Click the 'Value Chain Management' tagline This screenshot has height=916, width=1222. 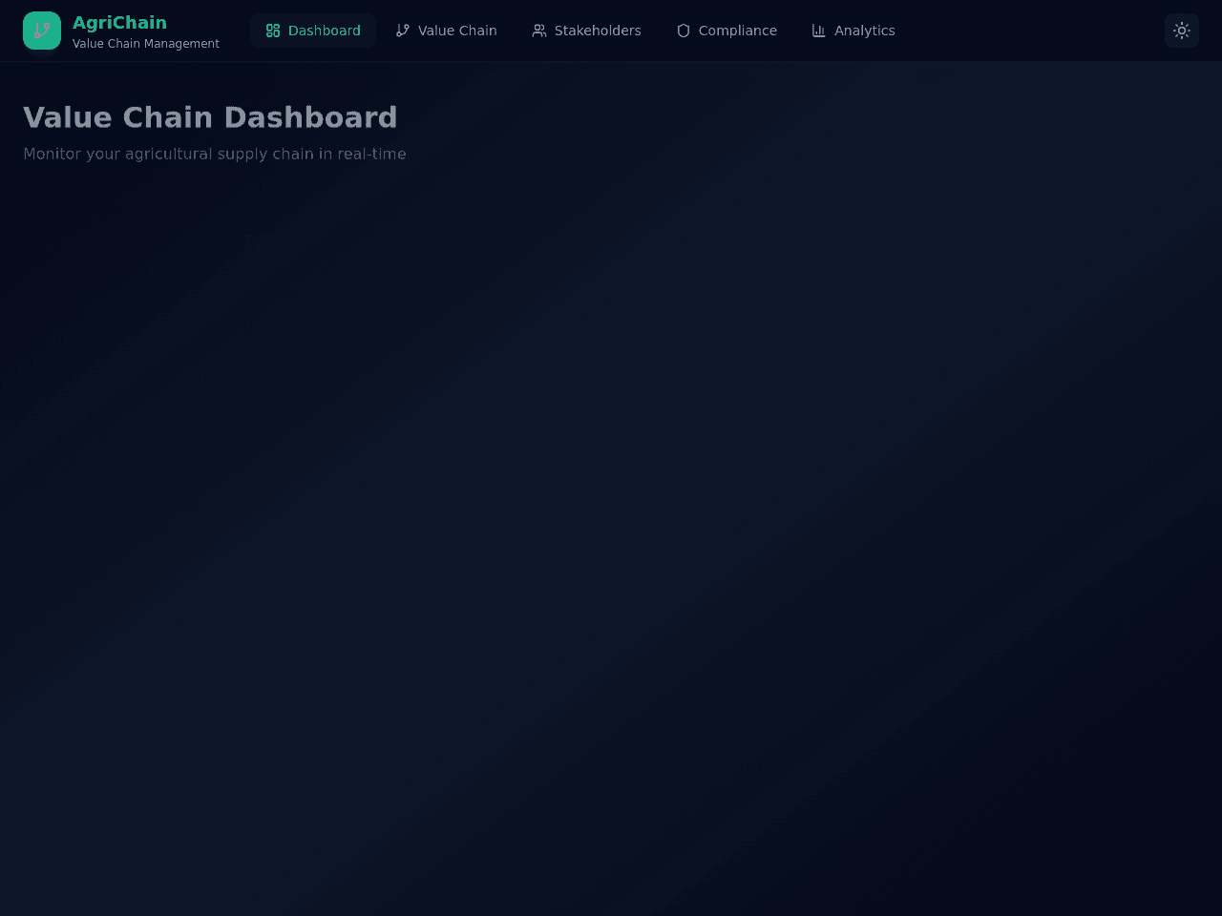coord(146,44)
